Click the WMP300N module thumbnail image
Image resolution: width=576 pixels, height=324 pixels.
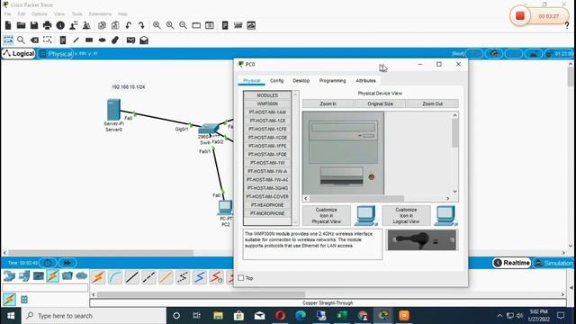(x=422, y=240)
